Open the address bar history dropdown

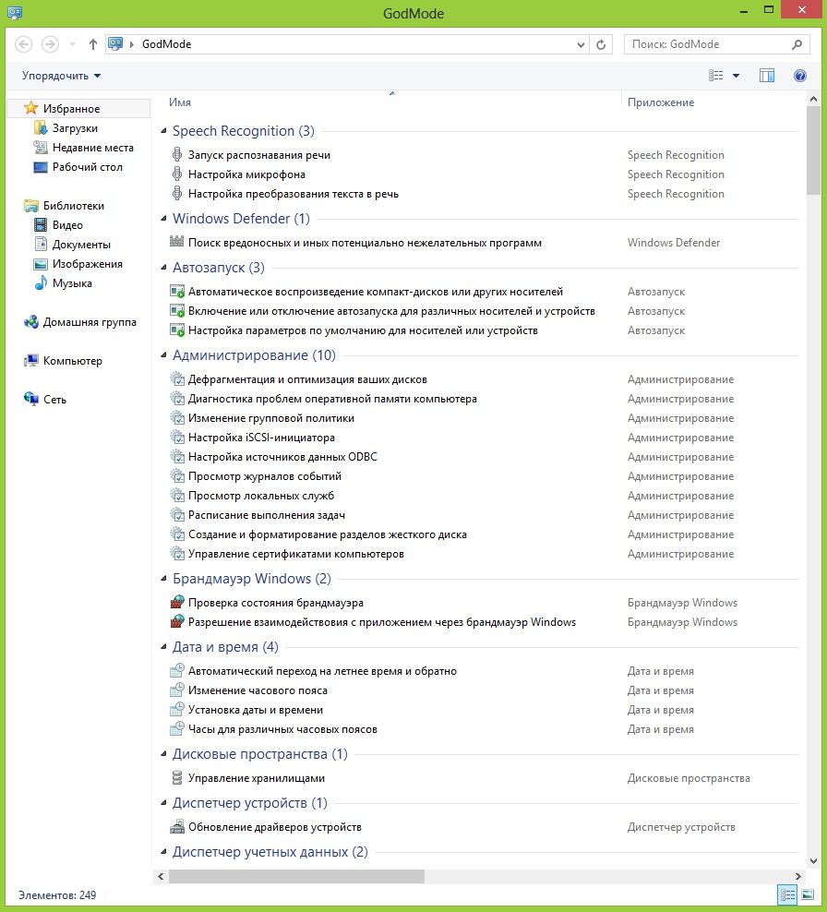(581, 44)
